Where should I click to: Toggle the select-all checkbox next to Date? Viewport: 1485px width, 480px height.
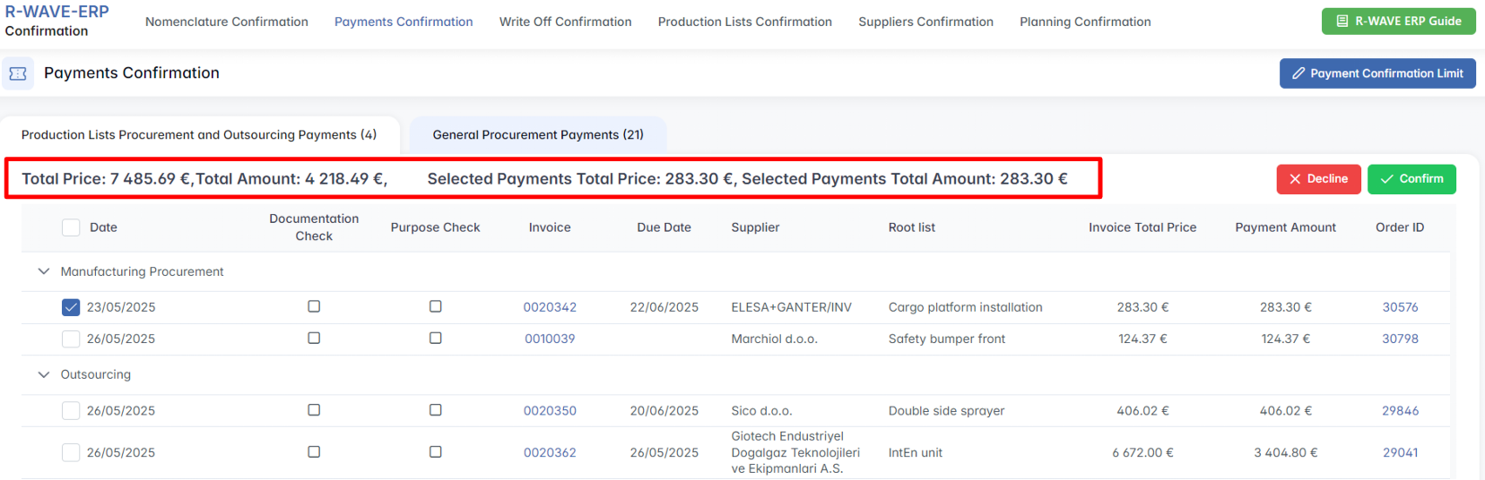tap(71, 227)
